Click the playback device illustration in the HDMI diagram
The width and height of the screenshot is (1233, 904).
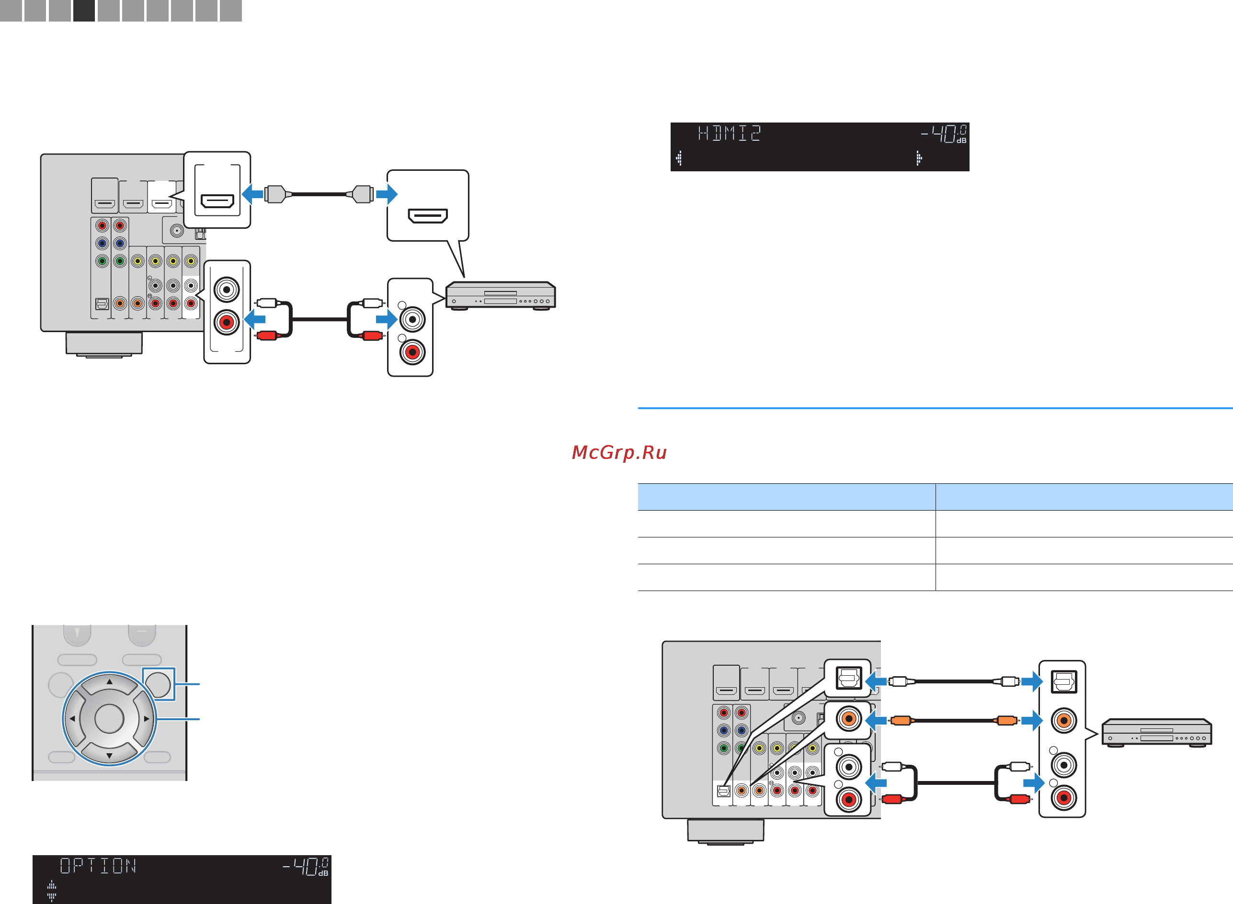pos(501,296)
